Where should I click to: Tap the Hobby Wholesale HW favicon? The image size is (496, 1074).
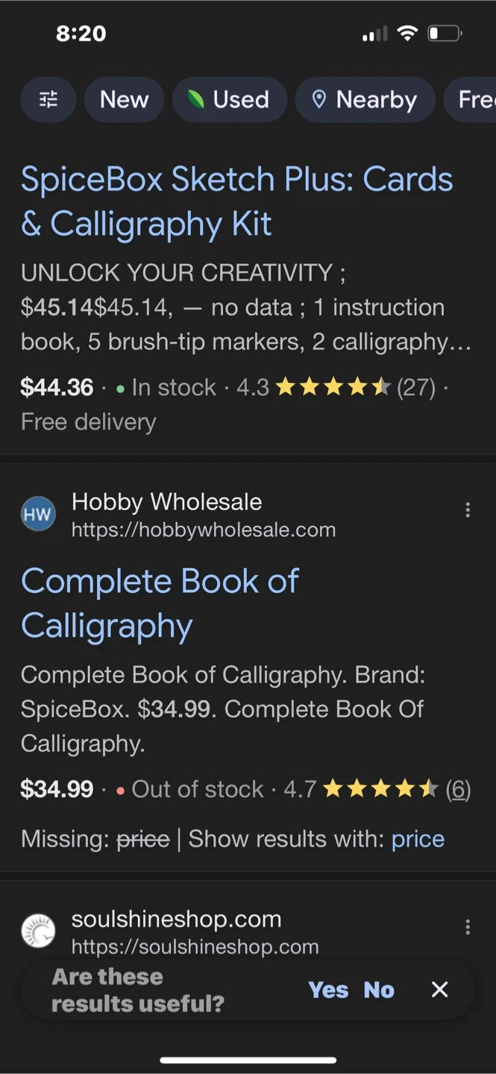point(38,515)
